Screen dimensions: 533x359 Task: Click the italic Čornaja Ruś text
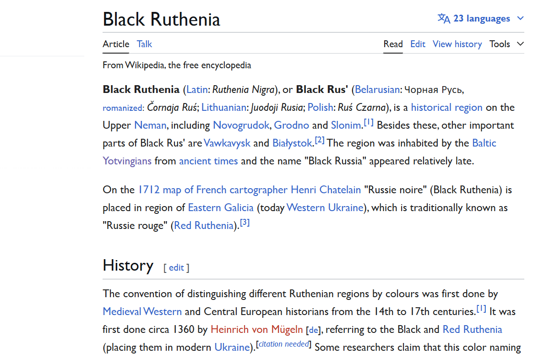[172, 108]
